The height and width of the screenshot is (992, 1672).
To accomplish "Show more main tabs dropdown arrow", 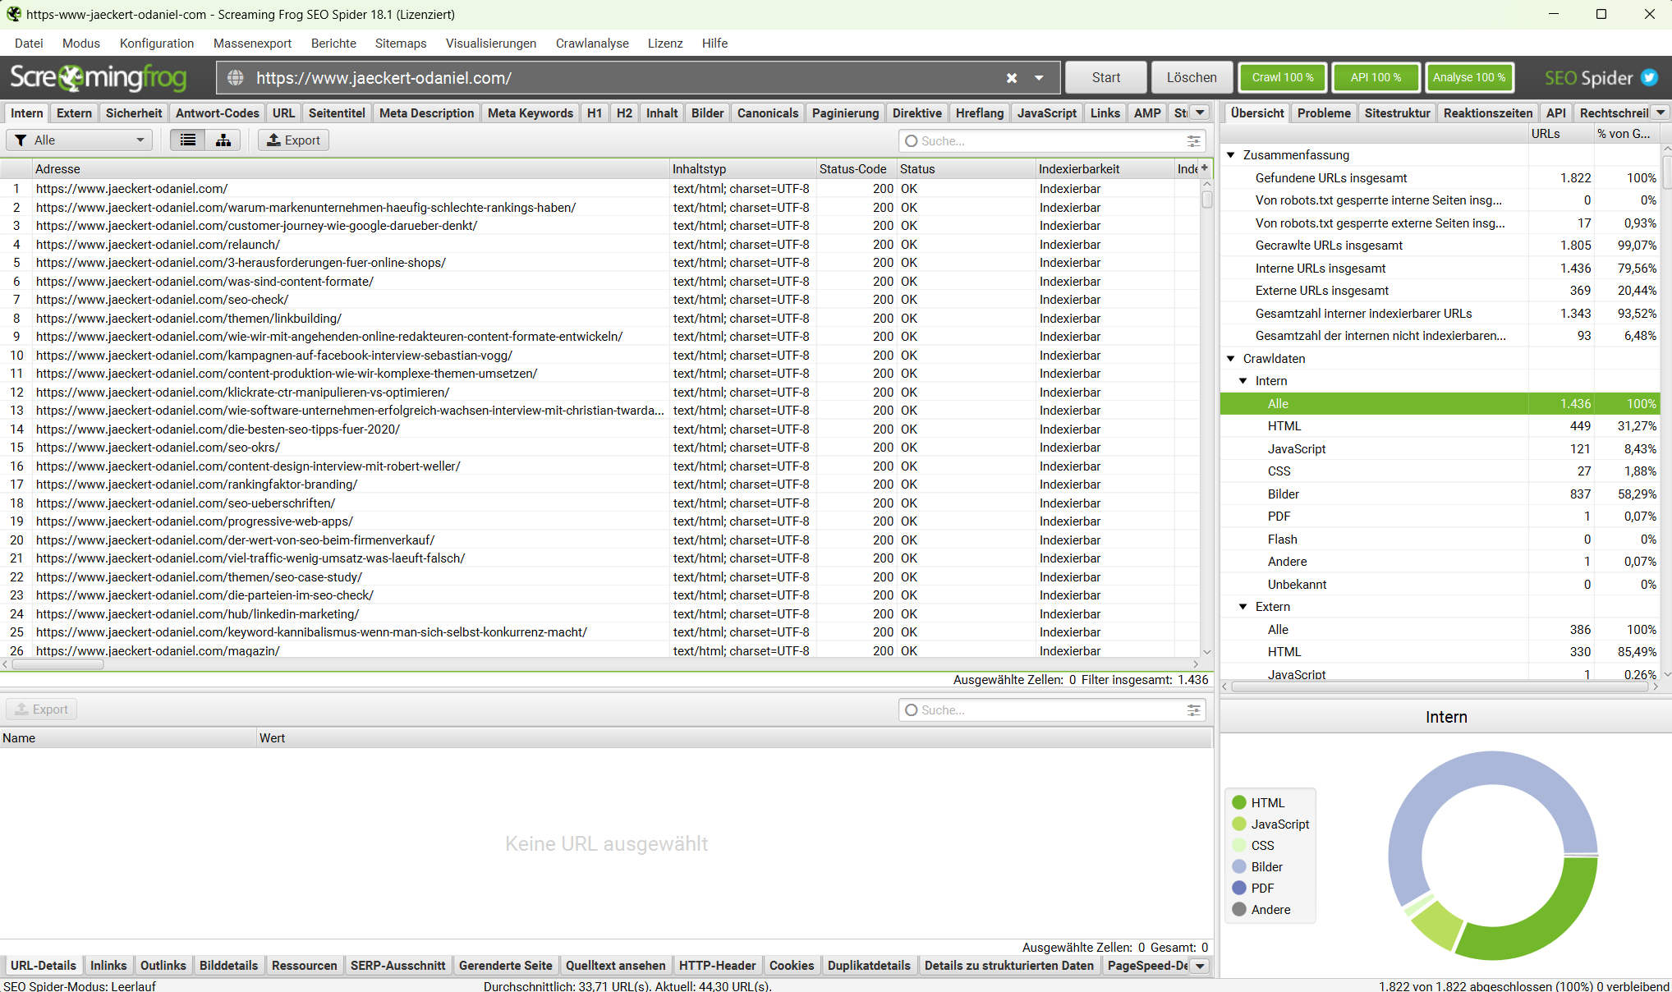I will 1200,113.
